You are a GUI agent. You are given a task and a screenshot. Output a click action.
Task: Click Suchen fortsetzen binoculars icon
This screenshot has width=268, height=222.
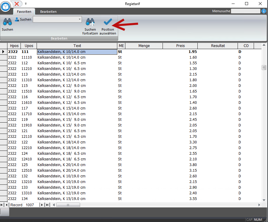(90, 22)
